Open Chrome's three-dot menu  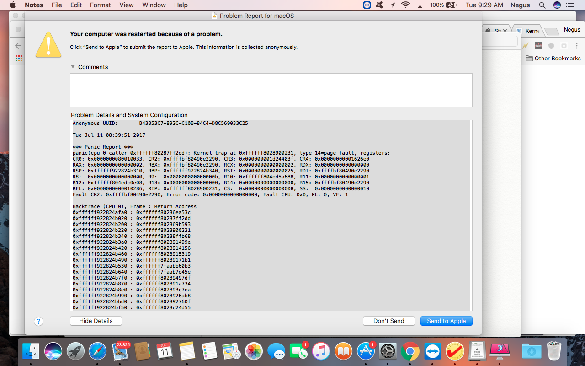577,46
